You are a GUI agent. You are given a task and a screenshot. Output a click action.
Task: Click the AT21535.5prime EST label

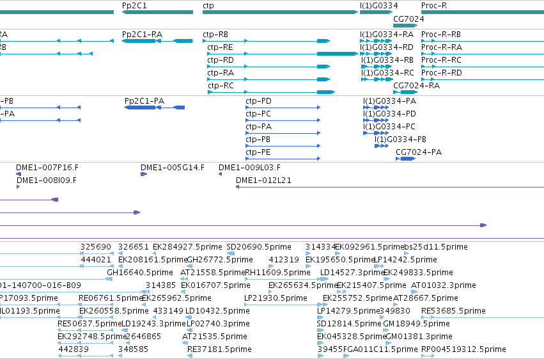[x=214, y=337]
